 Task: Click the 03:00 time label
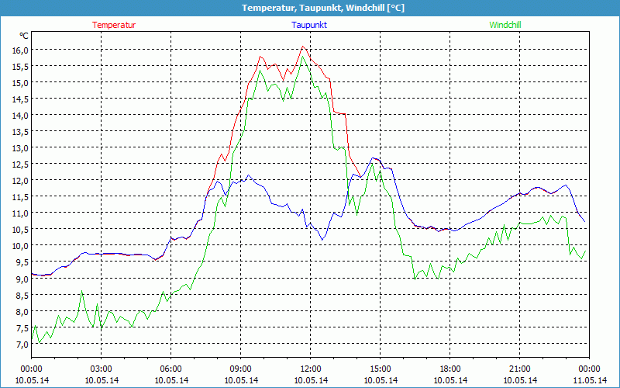[x=102, y=369]
